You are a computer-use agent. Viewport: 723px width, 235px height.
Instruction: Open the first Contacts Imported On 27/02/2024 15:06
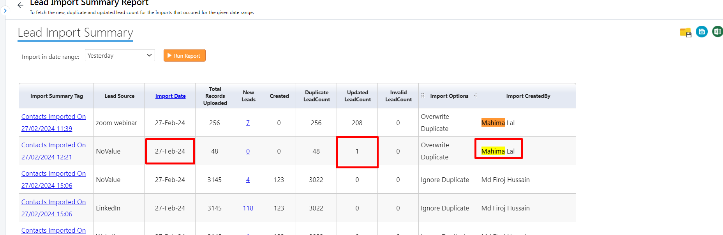tap(53, 179)
